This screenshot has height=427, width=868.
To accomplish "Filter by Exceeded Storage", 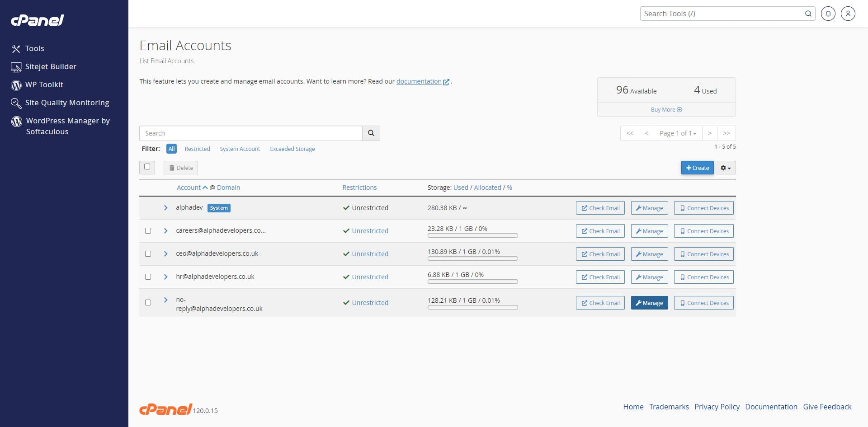I will 292,149.
